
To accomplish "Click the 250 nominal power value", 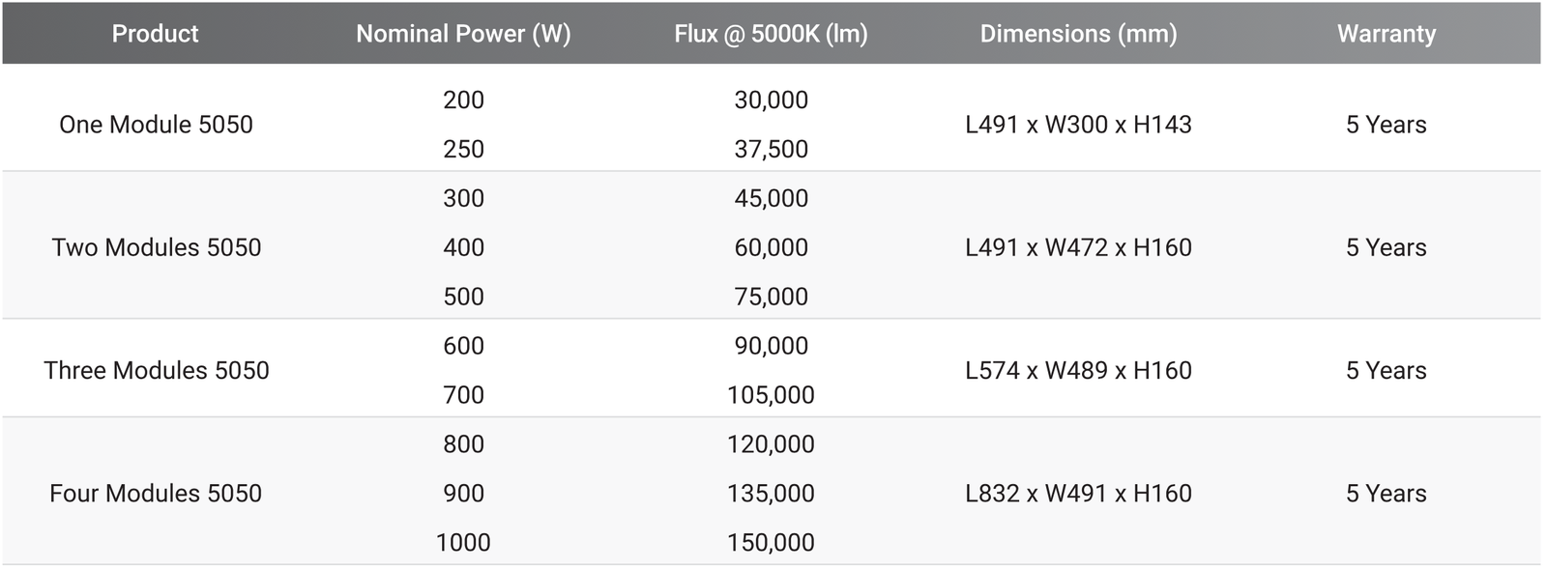I will coord(463,149).
